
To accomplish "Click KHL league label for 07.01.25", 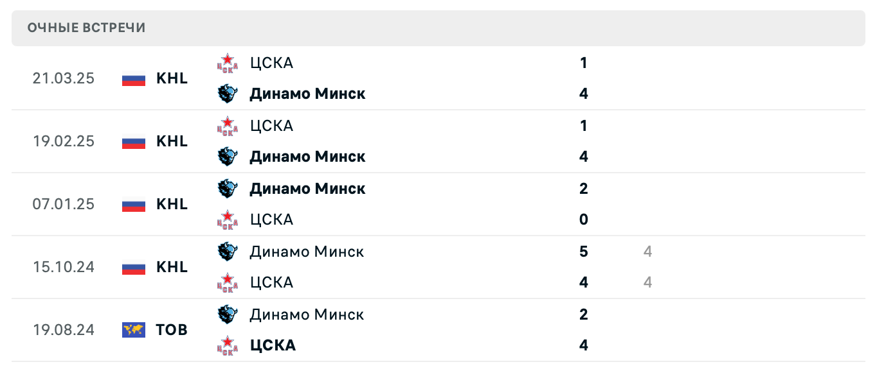I will click(172, 204).
